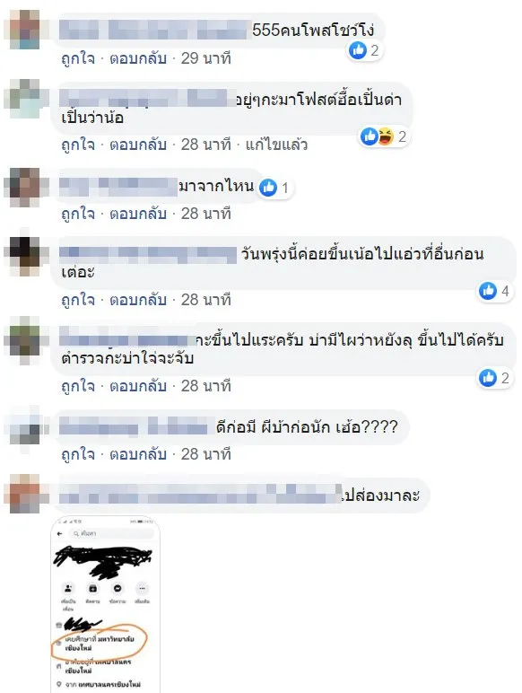Open avatar of the มาจากไหน commenter
This screenshot has width=522, height=693.
[x=22, y=188]
